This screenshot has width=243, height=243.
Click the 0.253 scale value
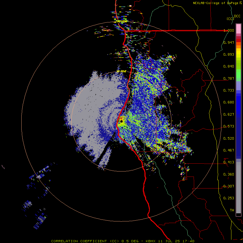pyautogui.click(x=229, y=198)
